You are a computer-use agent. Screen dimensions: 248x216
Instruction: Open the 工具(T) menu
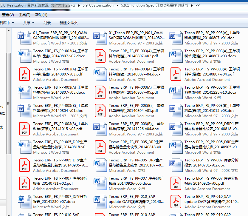point(24,15)
